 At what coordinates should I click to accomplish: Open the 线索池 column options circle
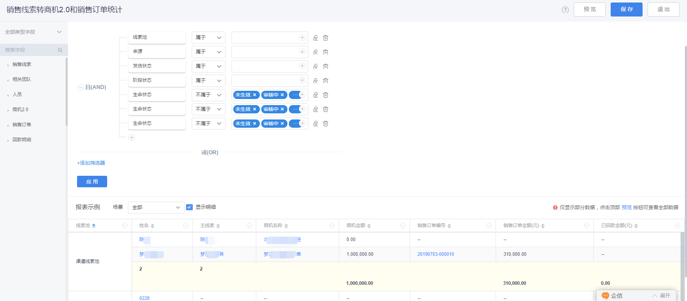pos(125,225)
